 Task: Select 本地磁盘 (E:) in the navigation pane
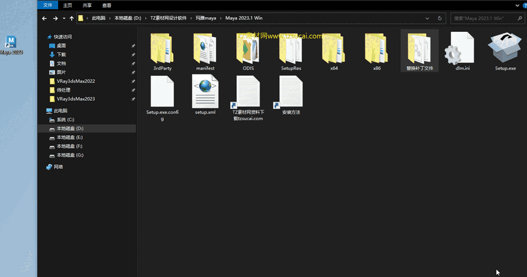[x=70, y=138]
